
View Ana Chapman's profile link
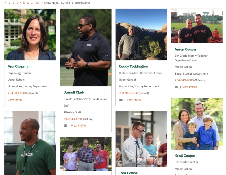click(x=15, y=100)
